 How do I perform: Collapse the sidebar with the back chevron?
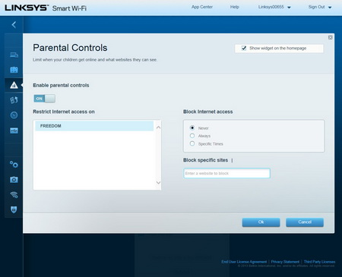pyautogui.click(x=14, y=24)
